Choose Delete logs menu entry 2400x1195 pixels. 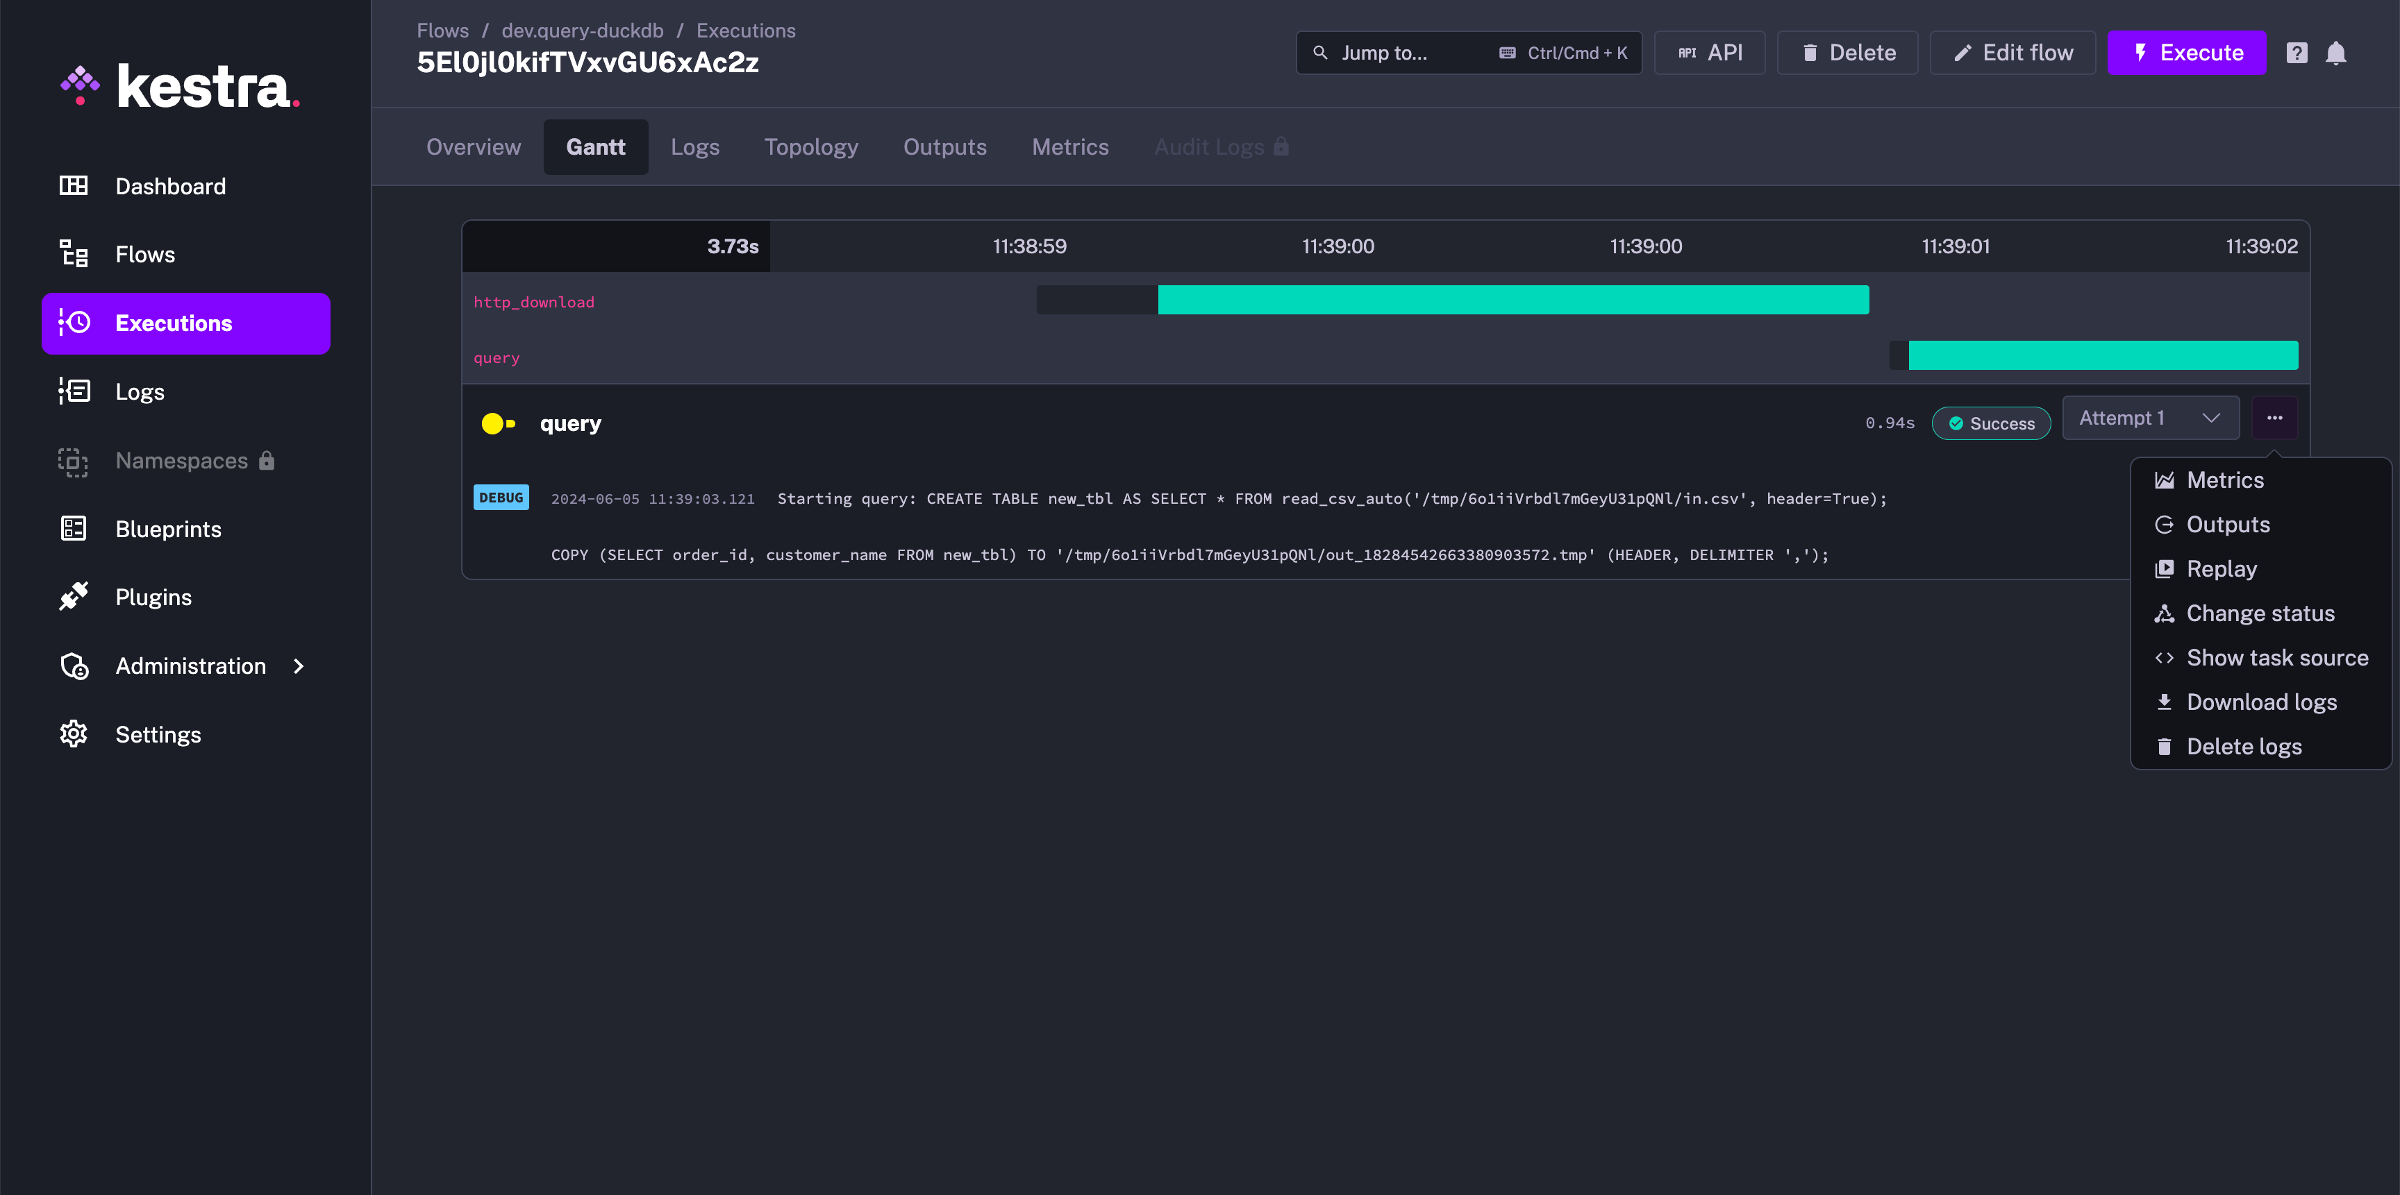point(2261,747)
